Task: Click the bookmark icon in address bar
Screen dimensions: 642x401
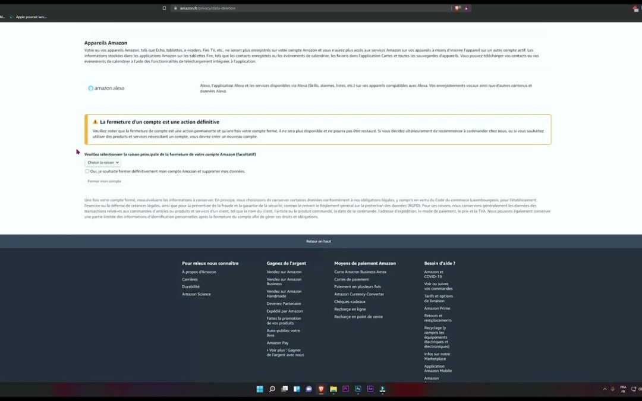Action: pyautogui.click(x=164, y=8)
